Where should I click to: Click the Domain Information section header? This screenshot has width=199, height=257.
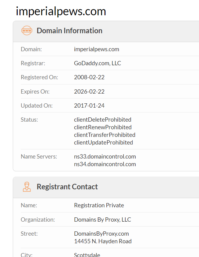click(x=69, y=31)
